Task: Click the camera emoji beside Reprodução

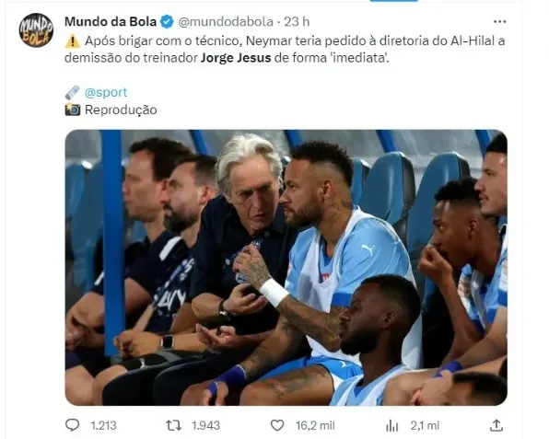Action: [x=73, y=110]
